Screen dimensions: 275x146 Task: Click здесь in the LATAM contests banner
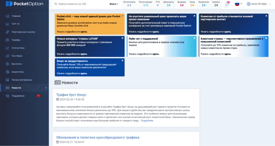(84, 54)
